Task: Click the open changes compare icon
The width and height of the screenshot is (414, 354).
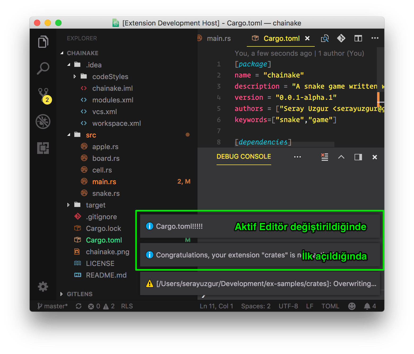Action: pos(325,38)
